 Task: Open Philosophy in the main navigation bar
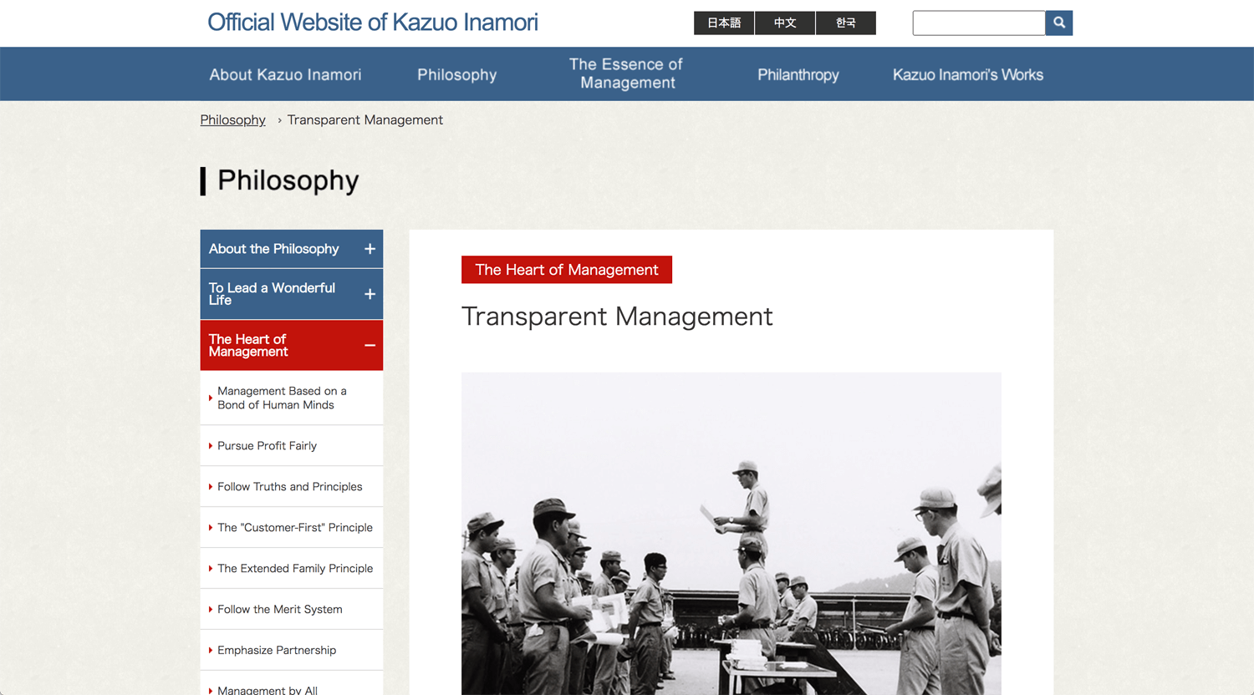[x=456, y=74]
